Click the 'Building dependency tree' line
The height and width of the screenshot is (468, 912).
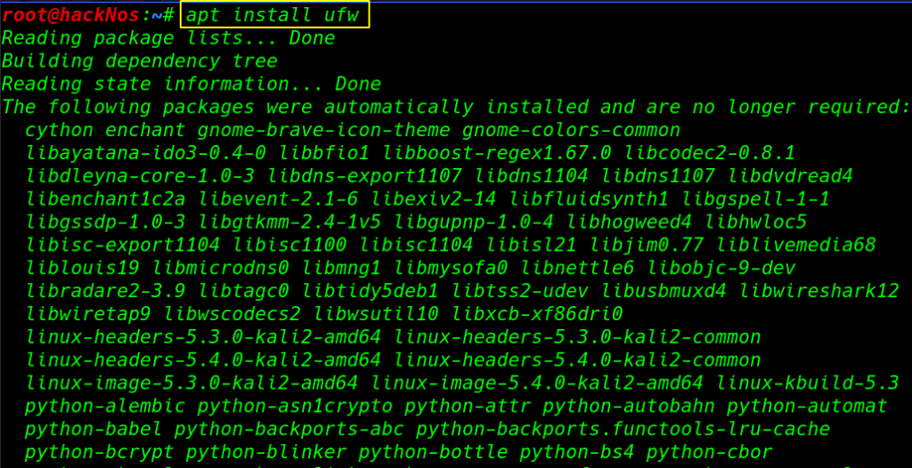point(140,61)
